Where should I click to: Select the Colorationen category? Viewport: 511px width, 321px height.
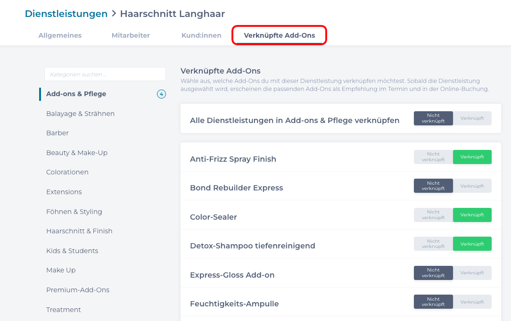[68, 172]
